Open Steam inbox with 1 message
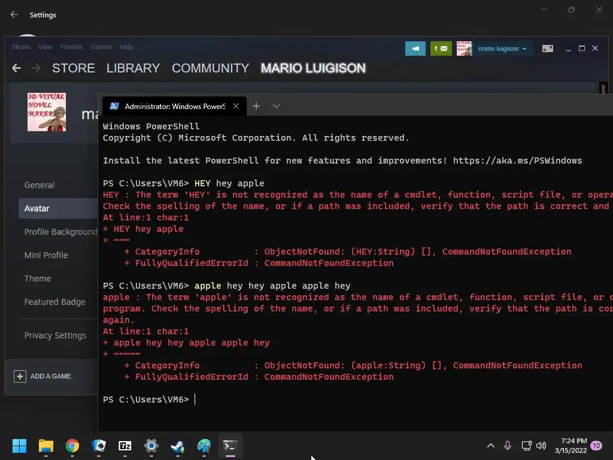613x460 pixels. click(x=441, y=49)
